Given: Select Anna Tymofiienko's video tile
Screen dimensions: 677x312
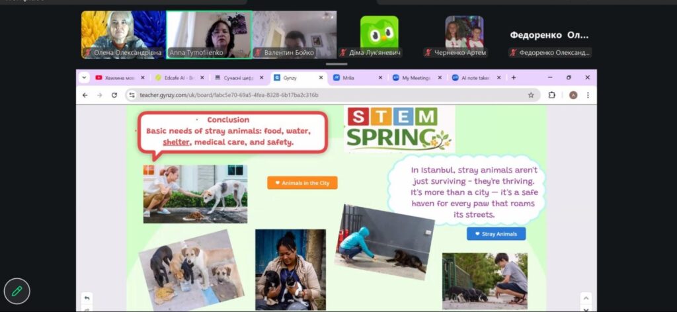Looking at the screenshot, I should point(209,34).
